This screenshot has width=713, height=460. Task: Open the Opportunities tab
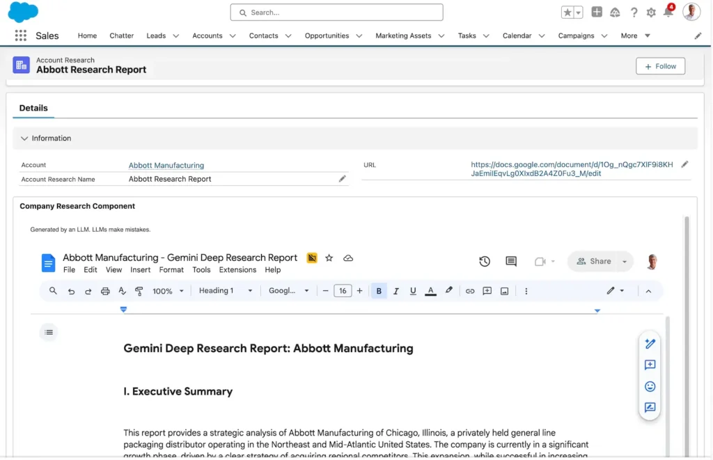327,35
